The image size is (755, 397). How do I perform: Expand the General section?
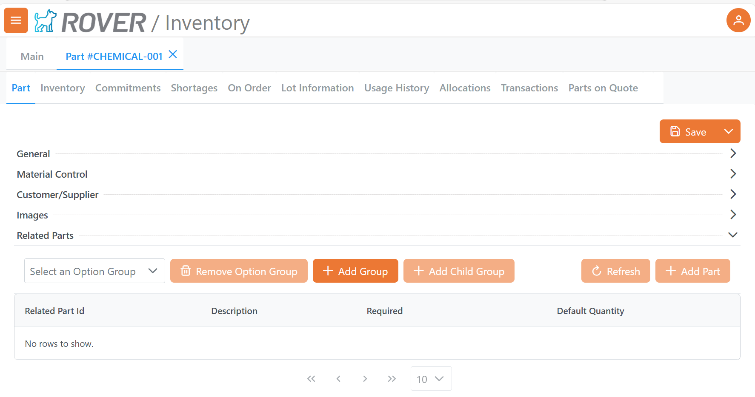coord(733,153)
